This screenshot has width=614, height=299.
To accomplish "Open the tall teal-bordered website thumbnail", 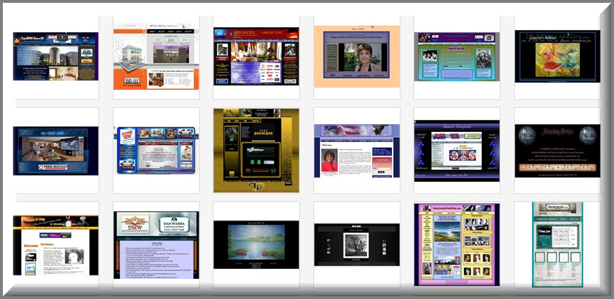I will [x=557, y=245].
